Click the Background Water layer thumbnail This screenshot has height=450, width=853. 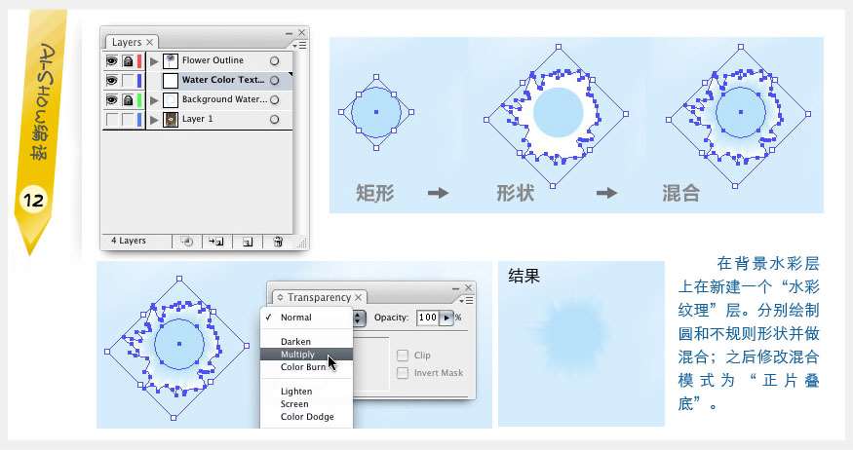171,100
